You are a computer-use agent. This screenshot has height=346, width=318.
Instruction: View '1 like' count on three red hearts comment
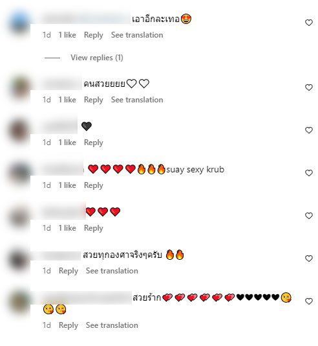click(67, 228)
